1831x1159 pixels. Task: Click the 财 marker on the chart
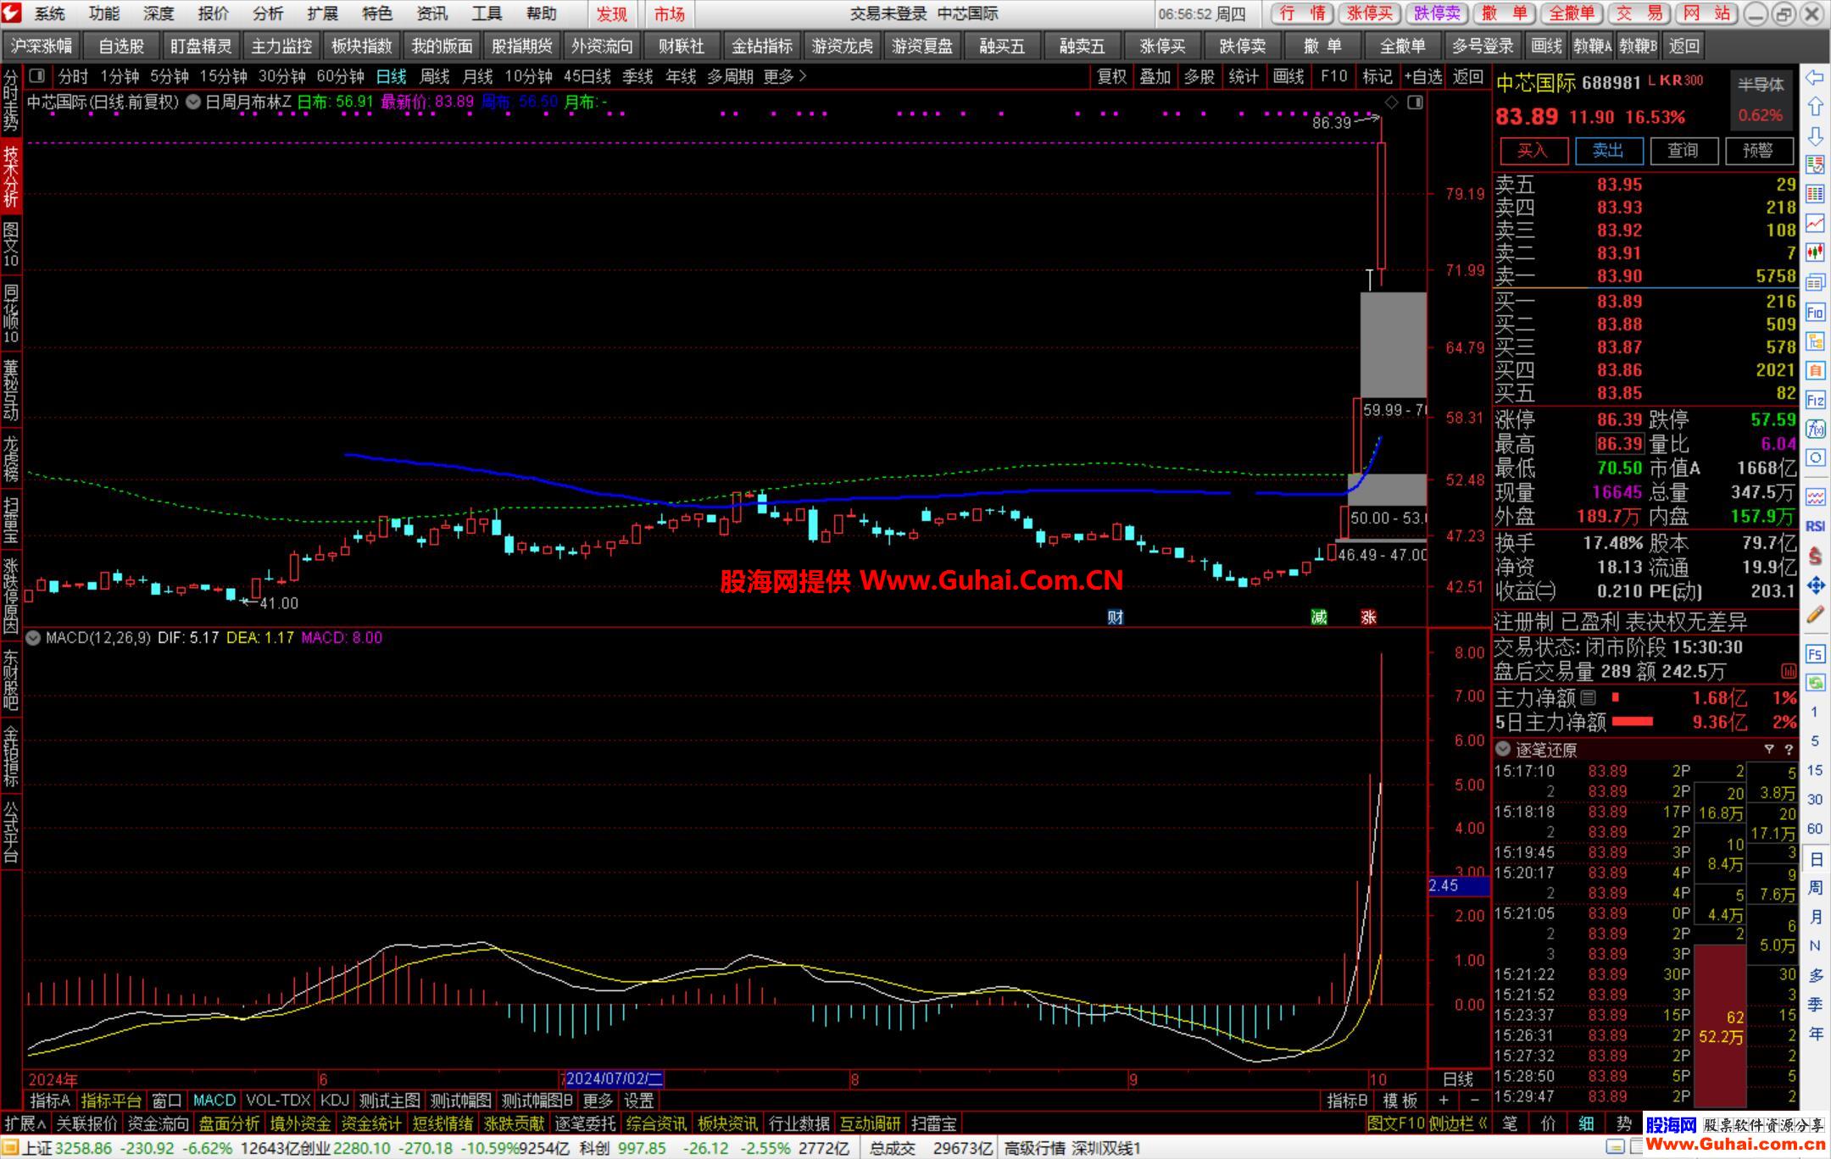(x=1116, y=618)
